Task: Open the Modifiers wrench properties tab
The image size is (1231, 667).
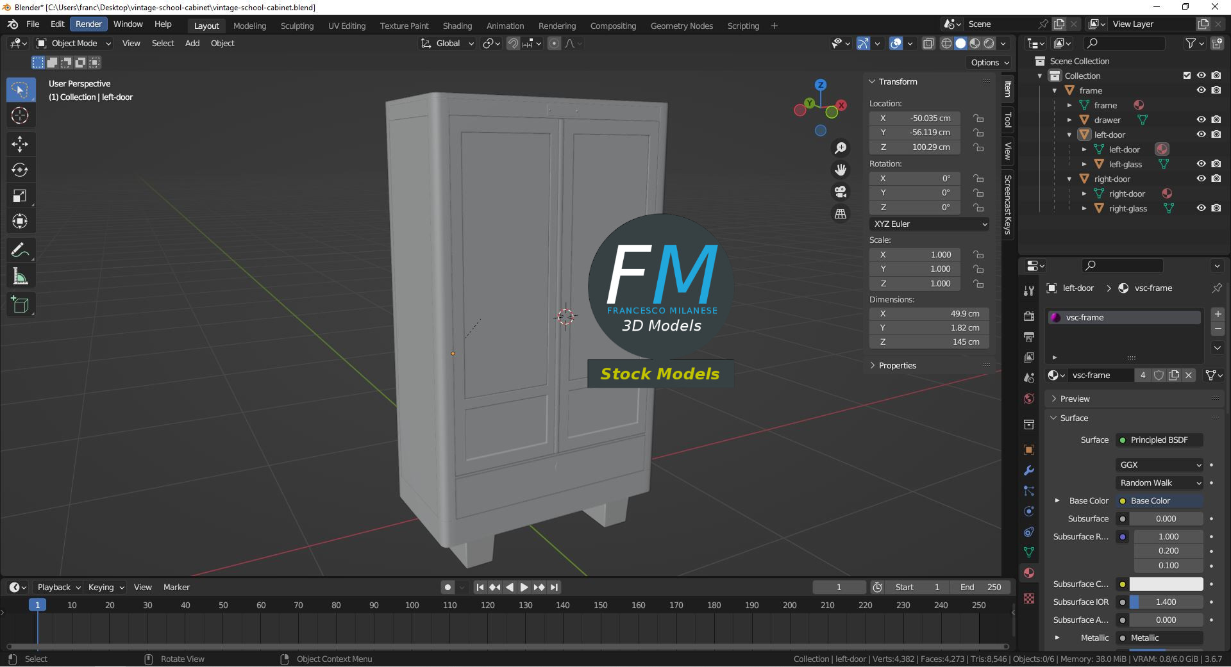Action: point(1029,470)
